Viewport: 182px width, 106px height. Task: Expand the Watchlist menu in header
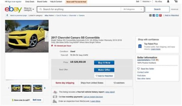click(x=147, y=2)
